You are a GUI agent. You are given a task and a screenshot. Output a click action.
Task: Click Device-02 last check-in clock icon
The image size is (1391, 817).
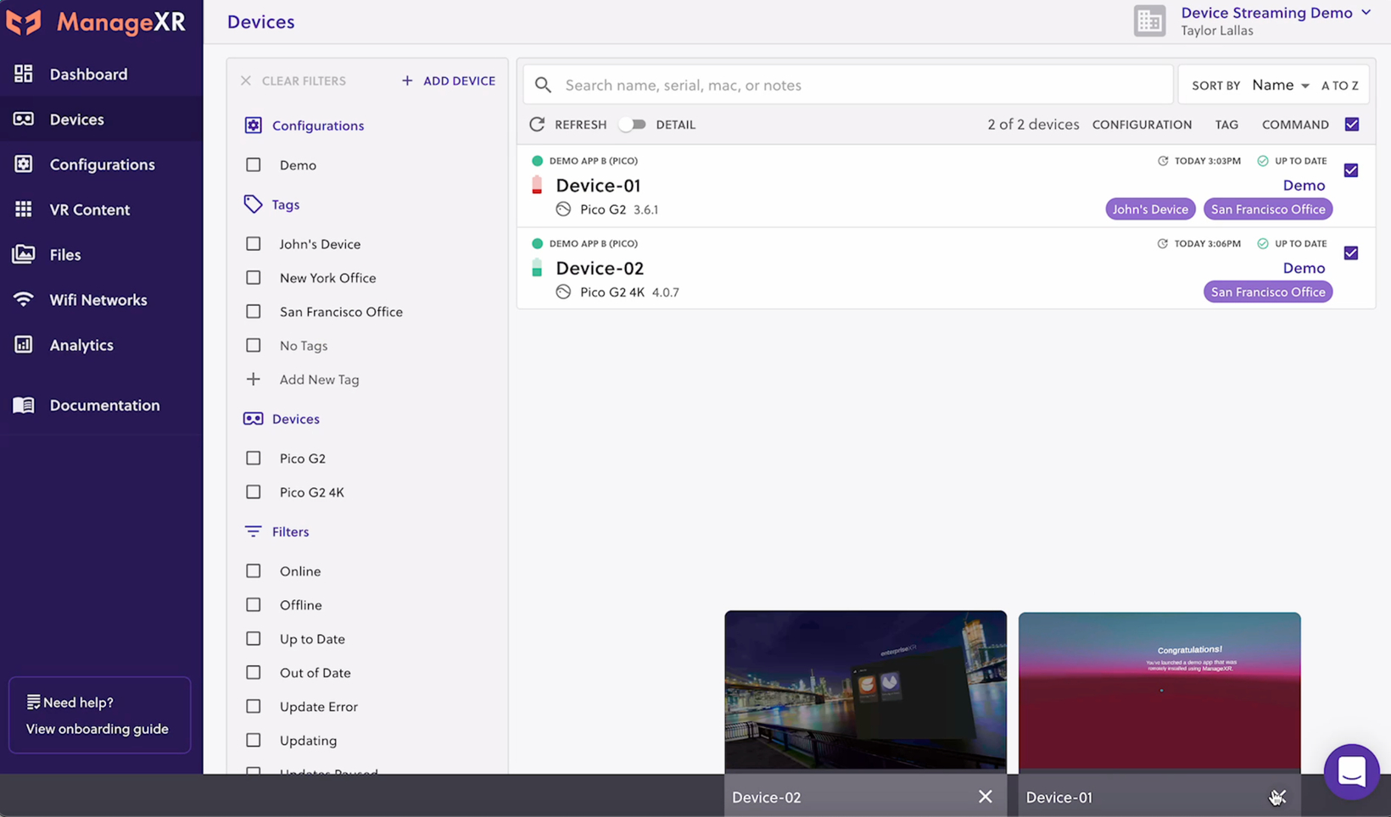click(x=1163, y=243)
